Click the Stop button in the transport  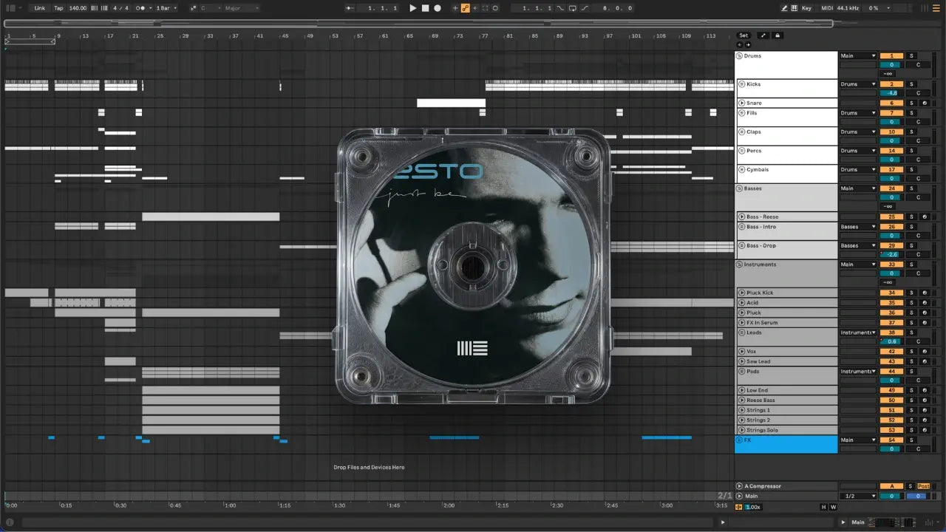tap(425, 8)
